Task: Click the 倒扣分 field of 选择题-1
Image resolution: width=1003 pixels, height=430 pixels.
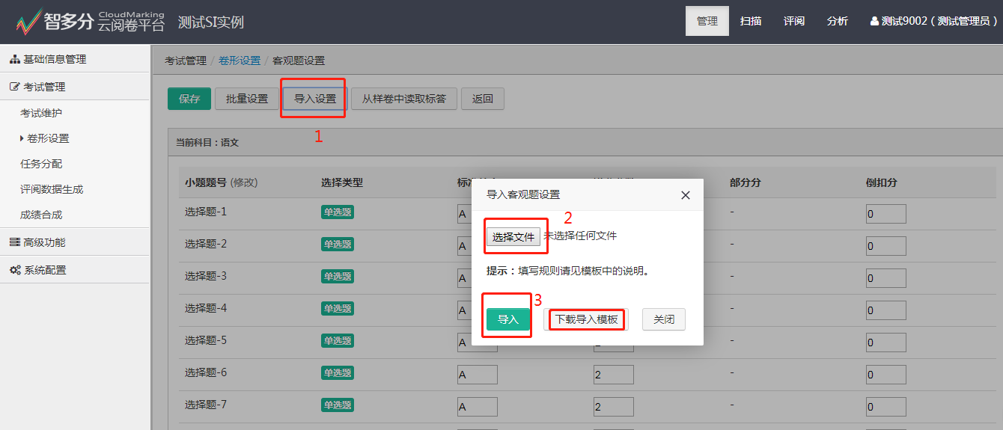Action: tap(886, 214)
